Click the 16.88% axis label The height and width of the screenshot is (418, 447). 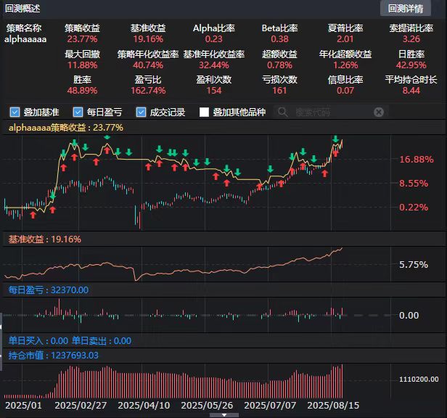(x=417, y=160)
